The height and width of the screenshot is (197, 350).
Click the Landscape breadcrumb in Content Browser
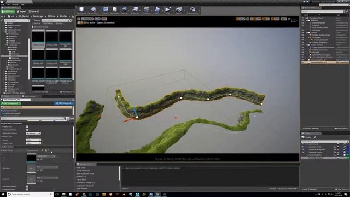click(x=38, y=16)
